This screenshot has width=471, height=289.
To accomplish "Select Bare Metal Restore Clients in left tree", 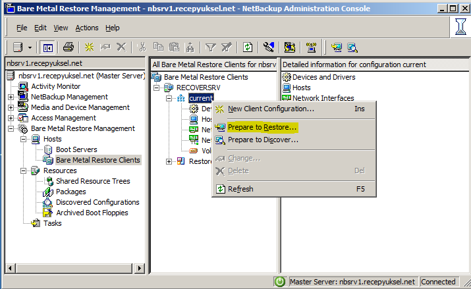I will pos(98,160).
